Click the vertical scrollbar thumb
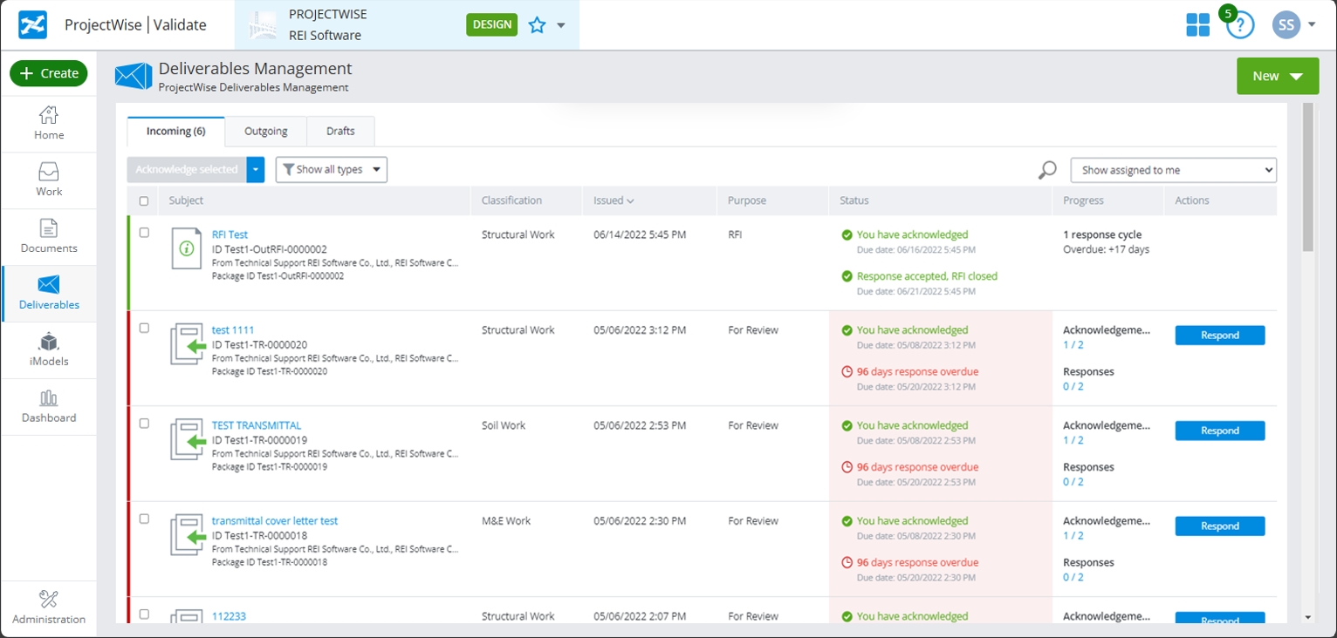The width and height of the screenshot is (1337, 638). coord(1307,177)
